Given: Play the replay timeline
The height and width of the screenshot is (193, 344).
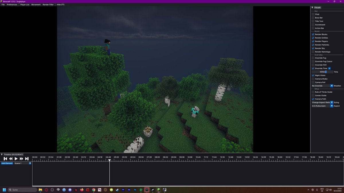Looking at the screenshot, I should click(x=16, y=159).
